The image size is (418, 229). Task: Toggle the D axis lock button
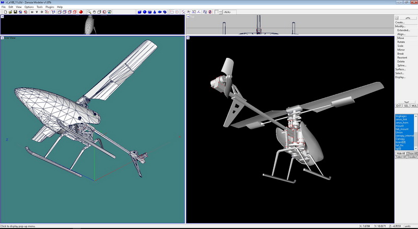point(41,11)
